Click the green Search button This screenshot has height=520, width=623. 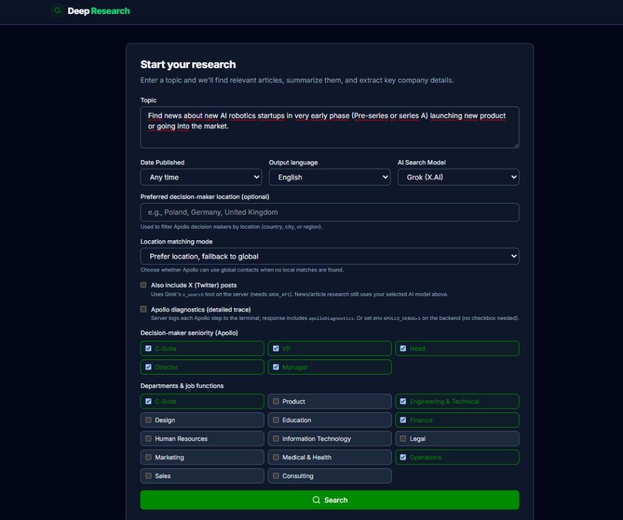[330, 500]
